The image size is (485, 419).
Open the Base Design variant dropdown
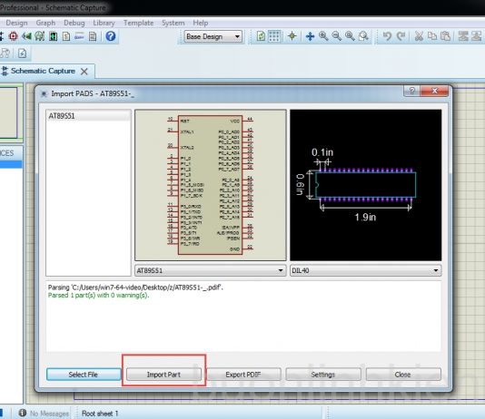[x=213, y=37]
